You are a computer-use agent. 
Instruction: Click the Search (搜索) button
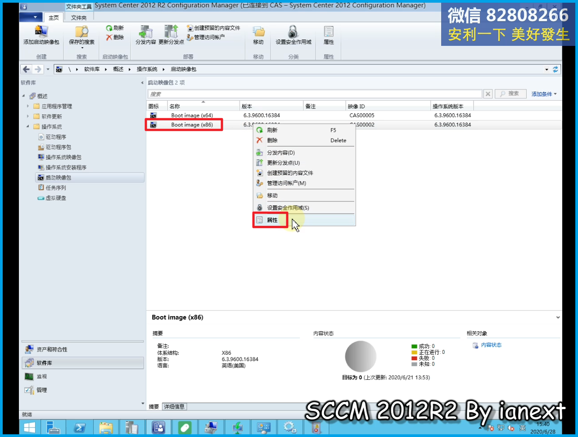click(x=510, y=94)
